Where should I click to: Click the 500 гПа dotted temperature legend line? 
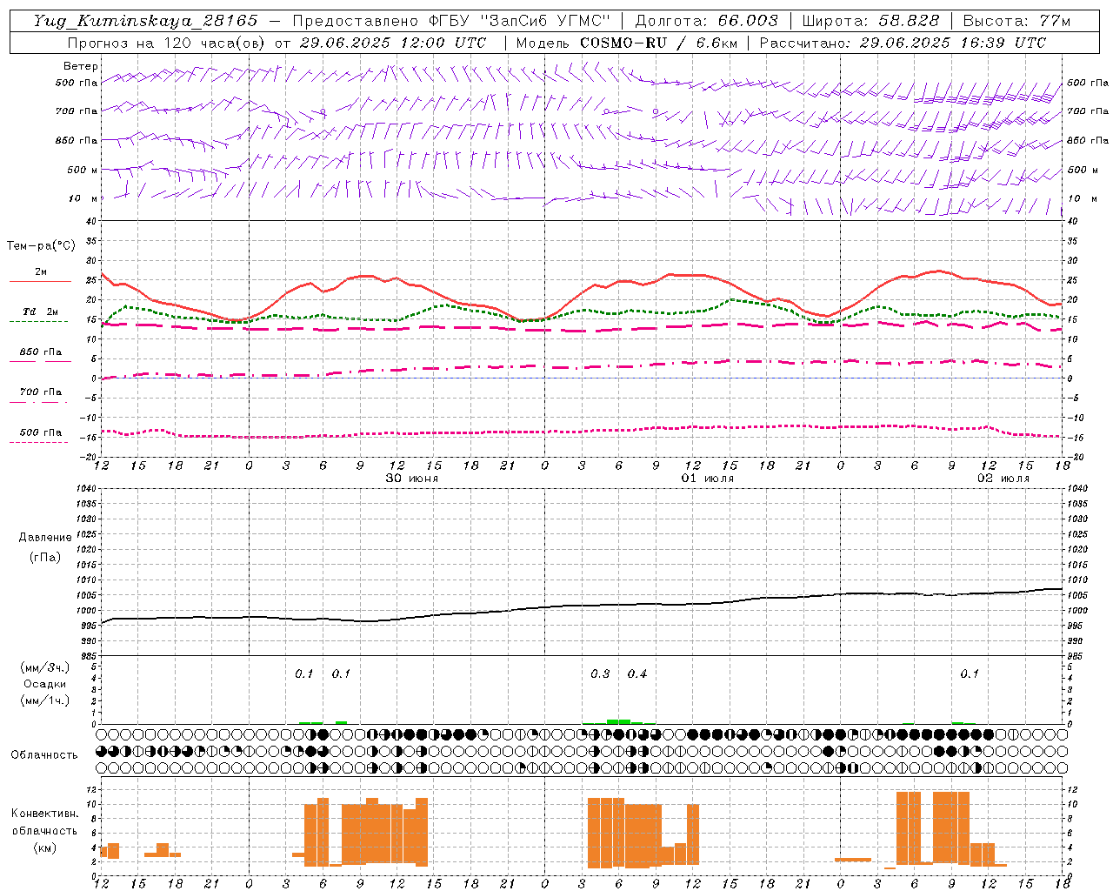point(38,442)
